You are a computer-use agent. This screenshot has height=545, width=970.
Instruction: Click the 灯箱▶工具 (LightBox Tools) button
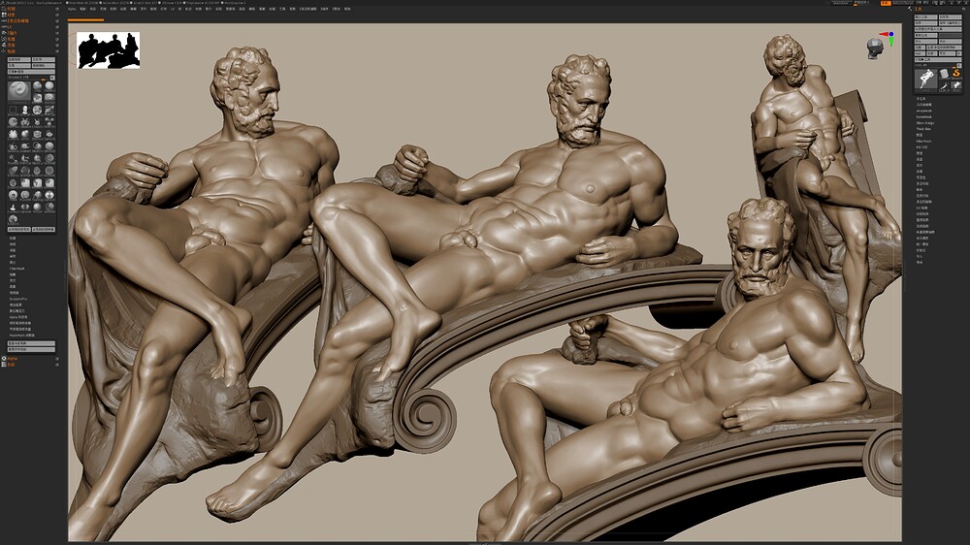[938, 59]
